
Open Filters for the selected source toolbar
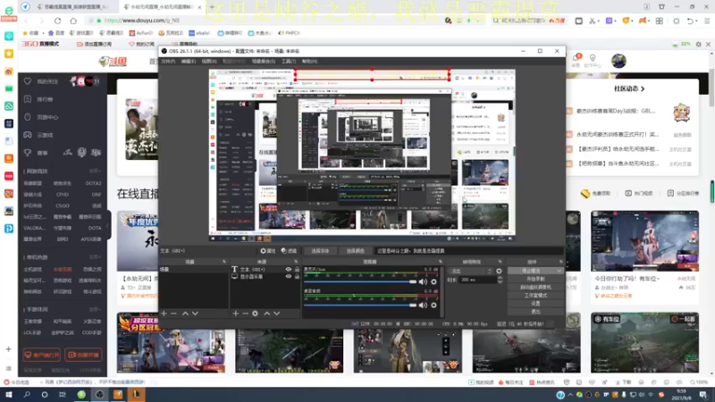click(289, 251)
